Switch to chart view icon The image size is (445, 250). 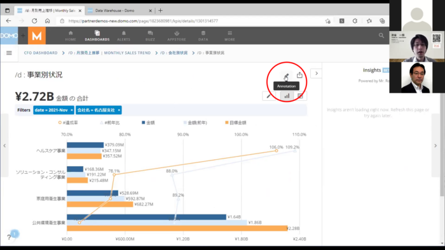[287, 96]
